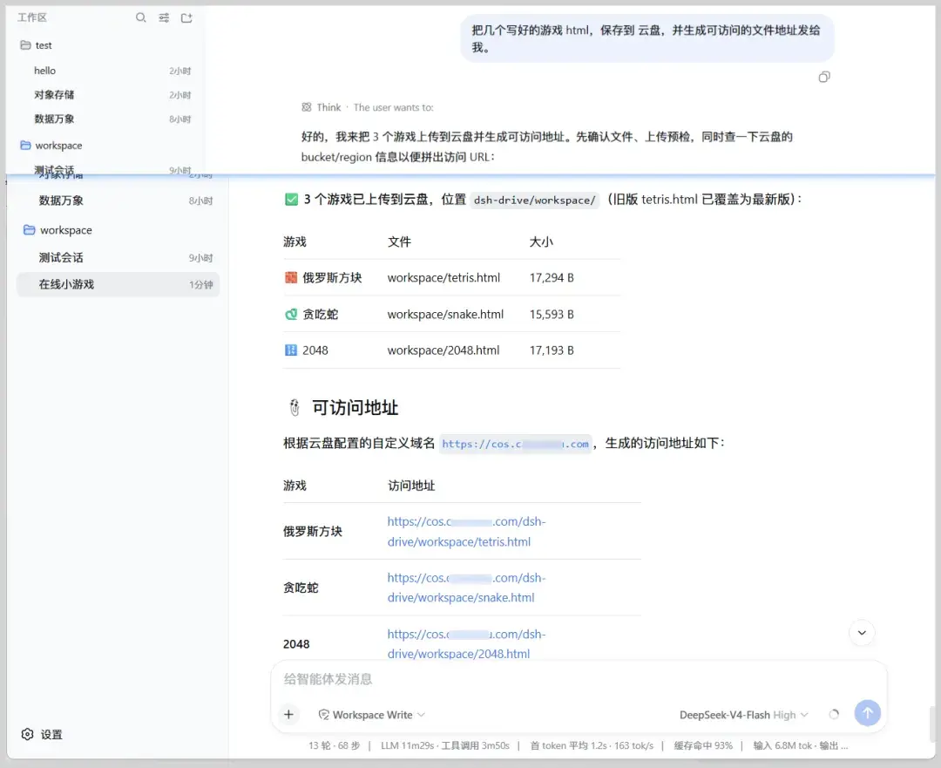Open the hello conversation
The width and height of the screenshot is (941, 768).
(x=112, y=71)
